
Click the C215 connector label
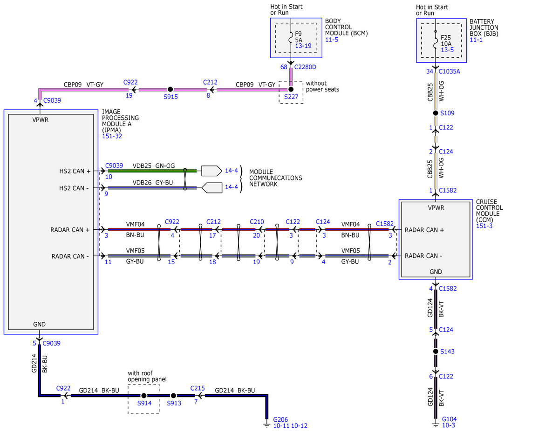point(198,387)
